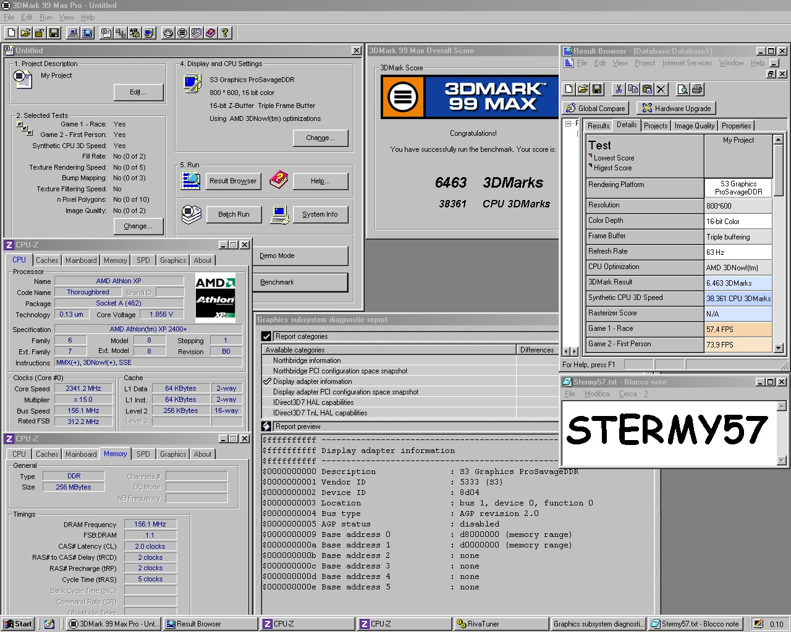The width and height of the screenshot is (791, 632).
Task: Click the Project Description icon in 3DMark toolbar
Action: point(106,33)
